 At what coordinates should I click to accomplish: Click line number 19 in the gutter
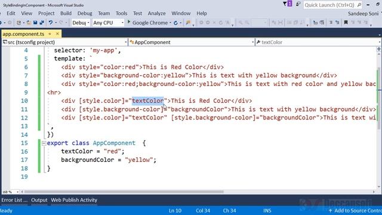(x=24, y=177)
